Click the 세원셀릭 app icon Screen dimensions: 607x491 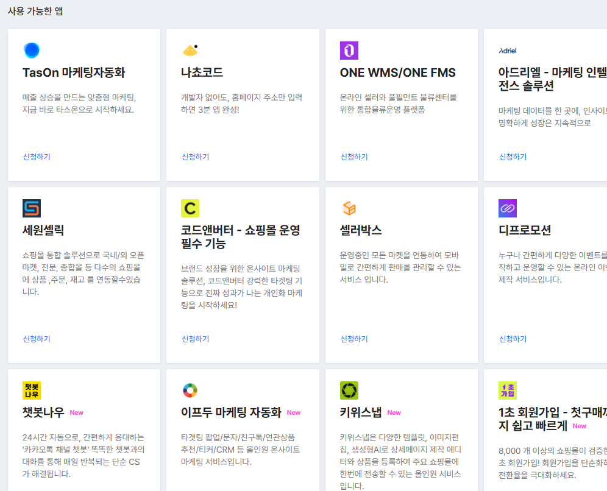[32, 208]
